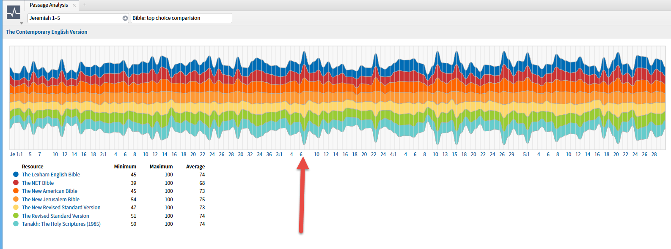Select the Passage Analysis tab
This screenshot has width=671, height=249.
[x=49, y=5]
